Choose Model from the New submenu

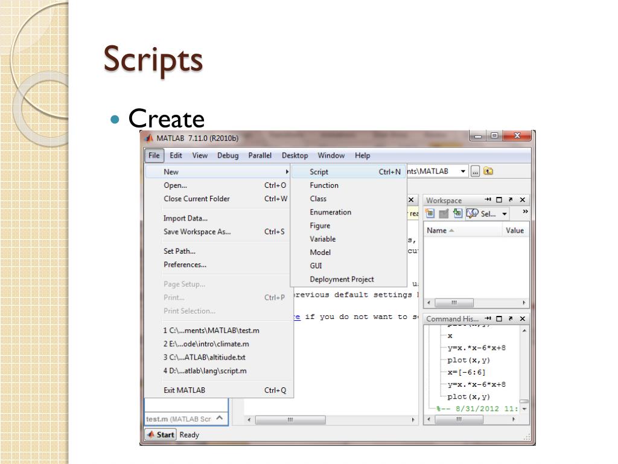(x=349, y=252)
